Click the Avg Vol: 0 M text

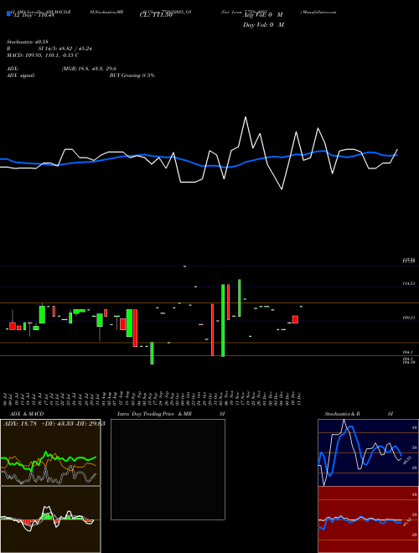point(263,15)
